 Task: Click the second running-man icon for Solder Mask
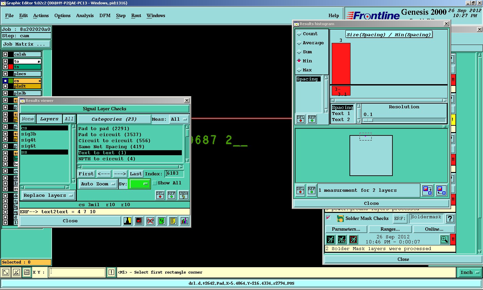pyautogui.click(x=342, y=239)
